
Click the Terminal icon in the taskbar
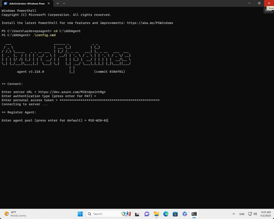click(x=194, y=214)
